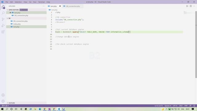Click the system clock in the taskbar
197x111 pixels.
tap(187, 109)
